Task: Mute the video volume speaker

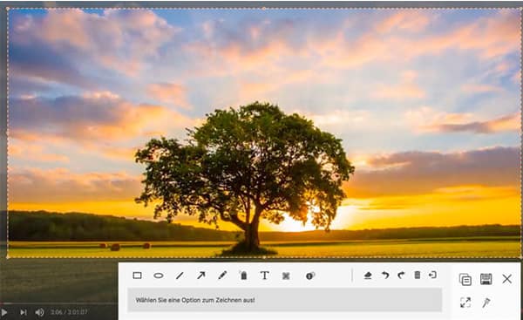Action: [40, 312]
